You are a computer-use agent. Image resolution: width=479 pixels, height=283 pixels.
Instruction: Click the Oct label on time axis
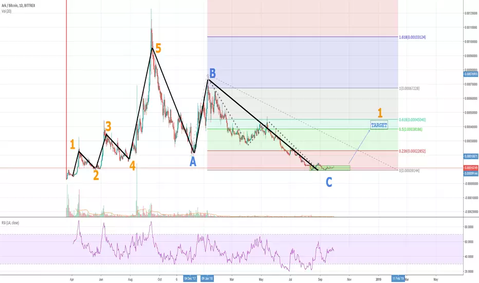(x=159, y=279)
